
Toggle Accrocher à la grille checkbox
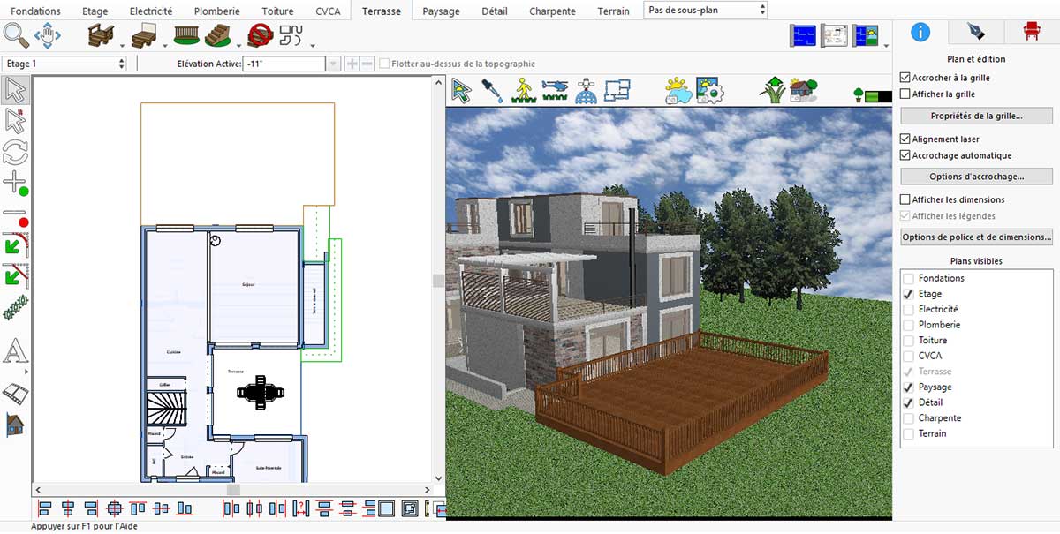click(905, 78)
